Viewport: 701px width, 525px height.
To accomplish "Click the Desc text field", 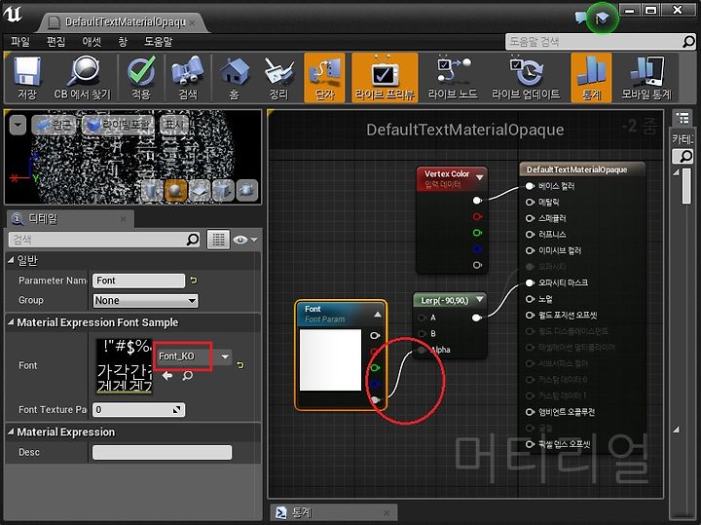I will point(162,452).
